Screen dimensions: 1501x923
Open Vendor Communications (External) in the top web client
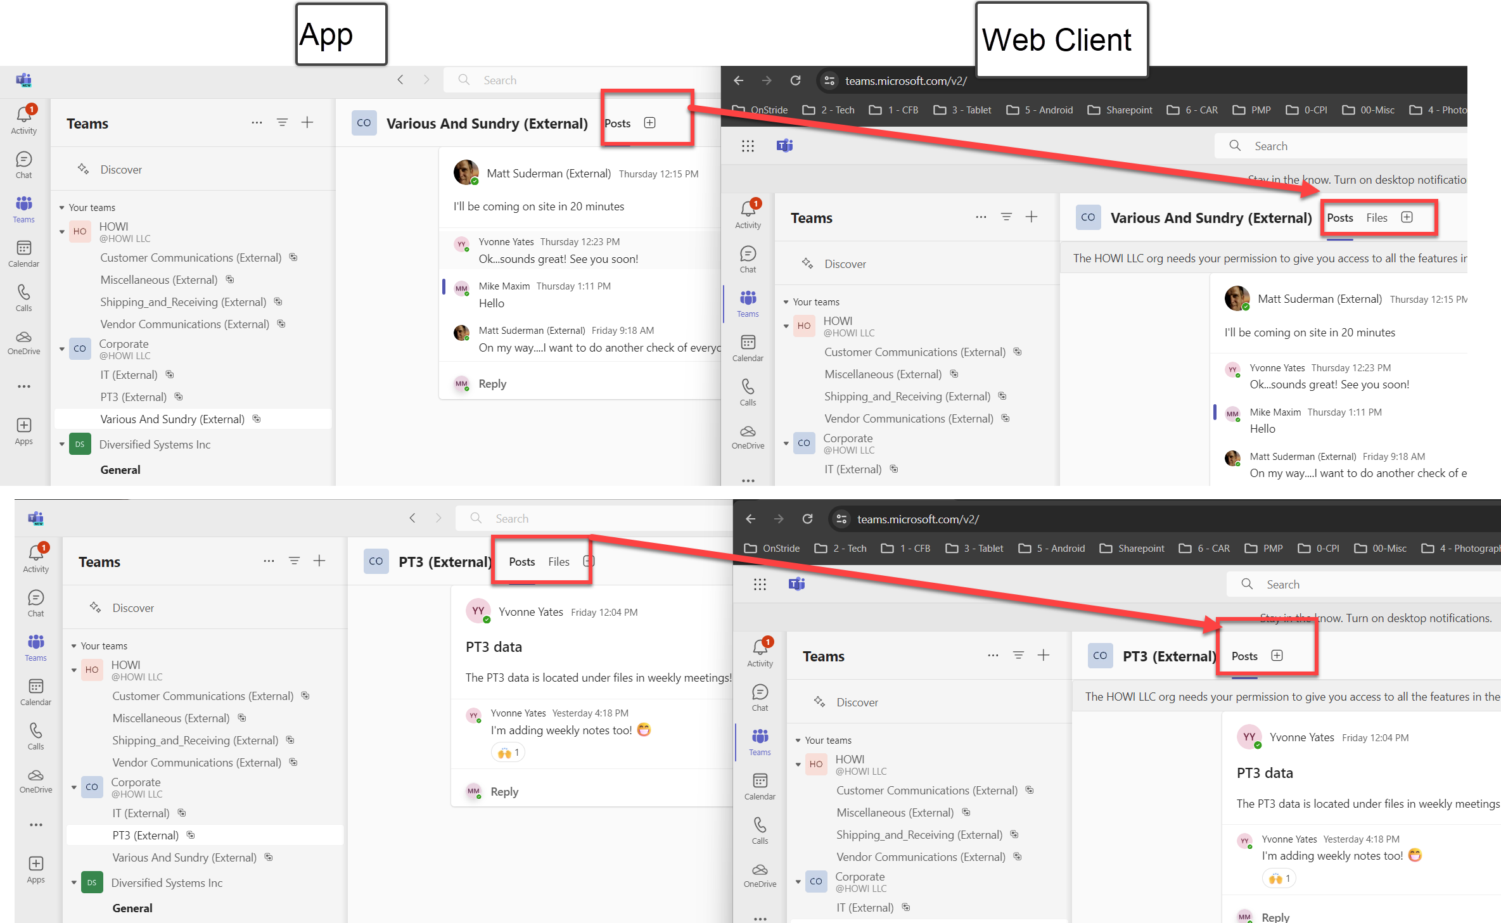tap(909, 419)
